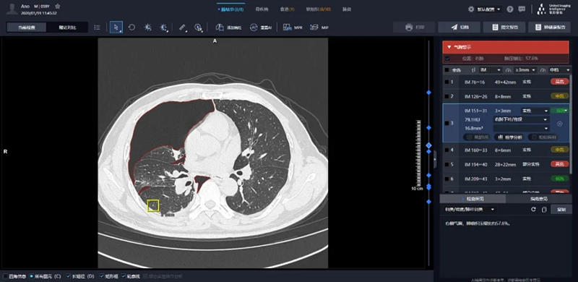The height and width of the screenshot is (282, 578).
Task: Toggle the contour line checkbox
Action: click(x=124, y=276)
